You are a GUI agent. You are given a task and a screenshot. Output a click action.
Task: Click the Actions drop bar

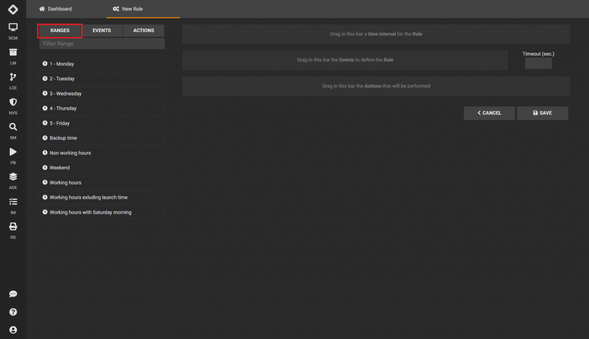click(376, 86)
